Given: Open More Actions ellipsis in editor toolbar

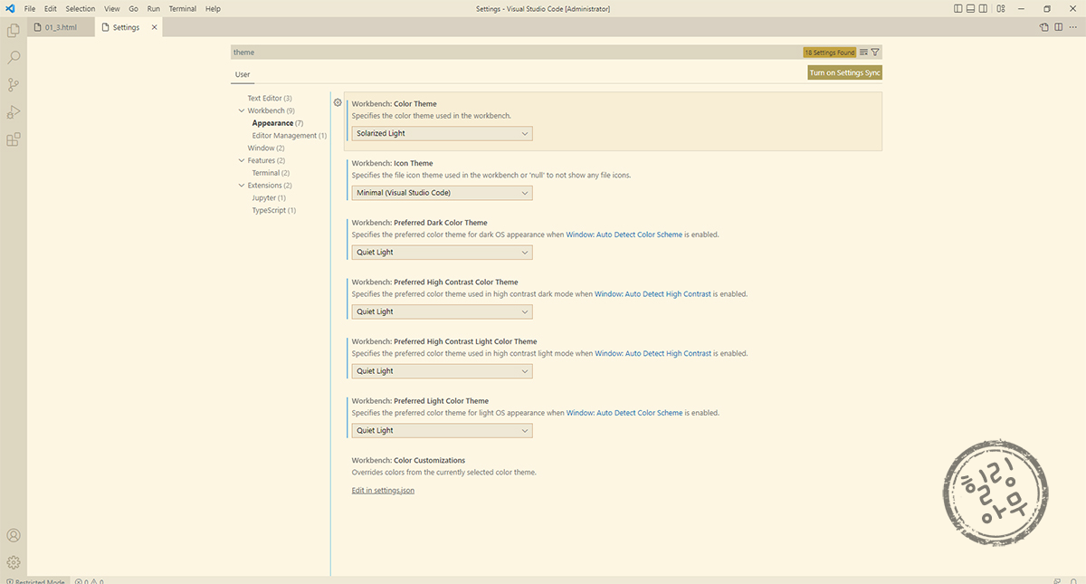Looking at the screenshot, I should click(x=1072, y=27).
